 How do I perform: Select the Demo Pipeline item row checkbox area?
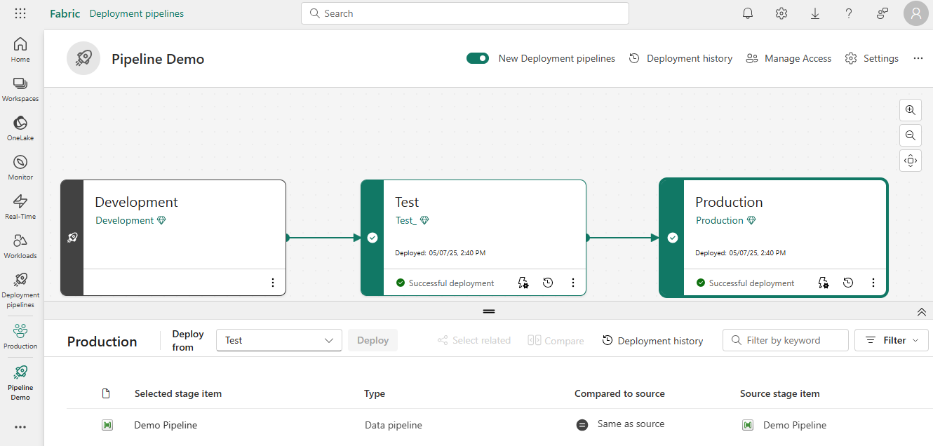(106, 424)
